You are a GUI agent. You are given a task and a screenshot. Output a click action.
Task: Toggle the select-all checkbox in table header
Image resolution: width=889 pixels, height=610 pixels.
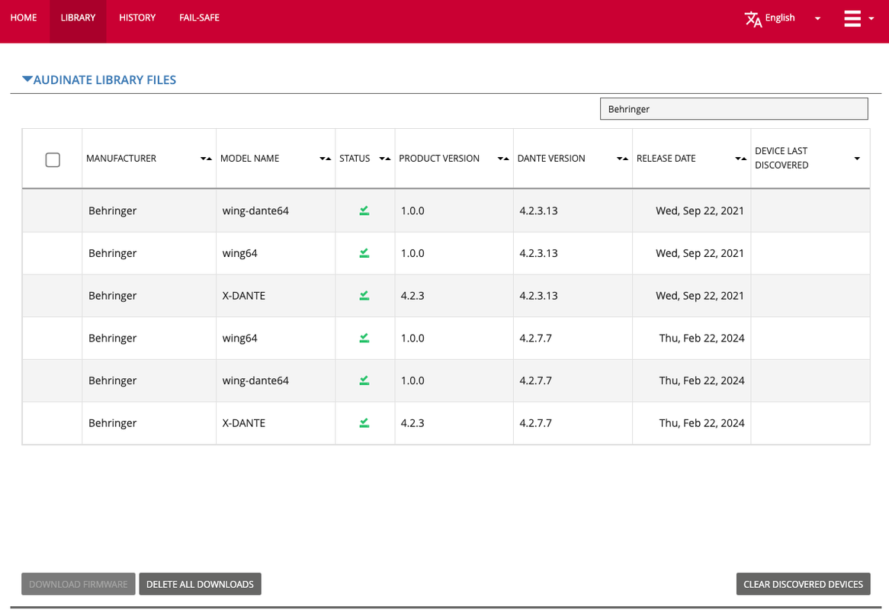(x=53, y=160)
